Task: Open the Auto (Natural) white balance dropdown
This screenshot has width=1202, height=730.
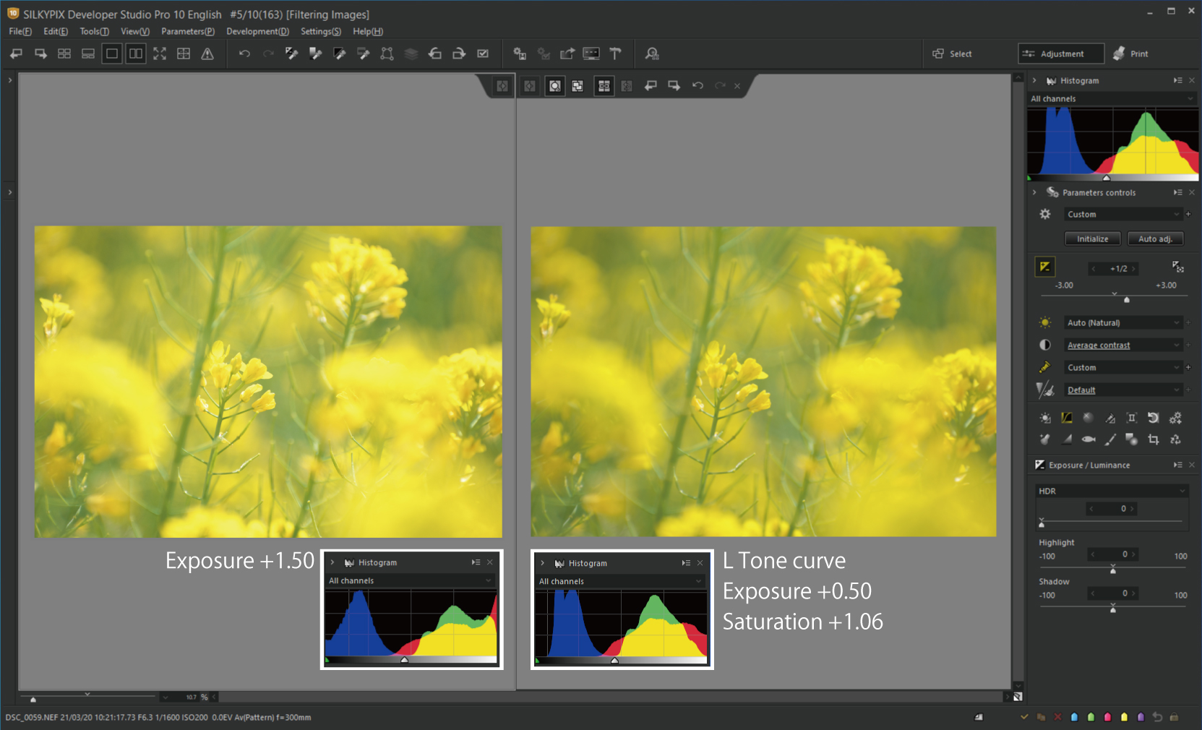Action: [x=1123, y=322]
